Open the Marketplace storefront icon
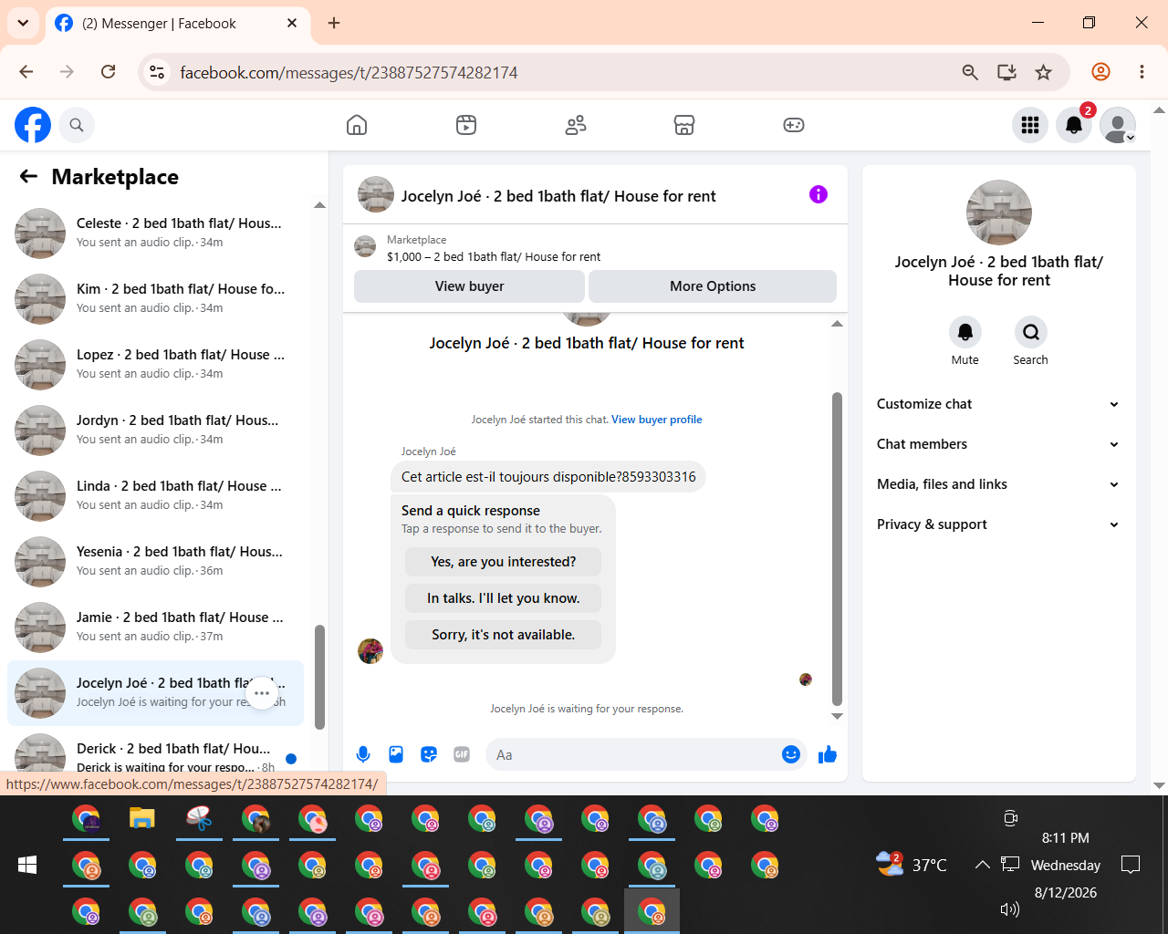 coord(684,125)
